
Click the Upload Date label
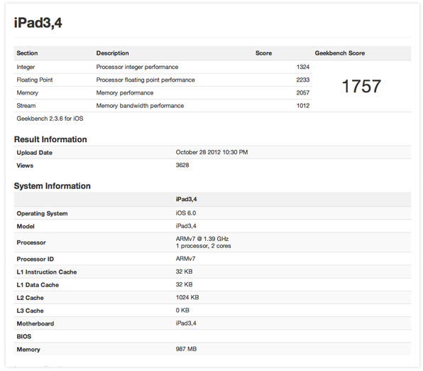pyautogui.click(x=35, y=153)
